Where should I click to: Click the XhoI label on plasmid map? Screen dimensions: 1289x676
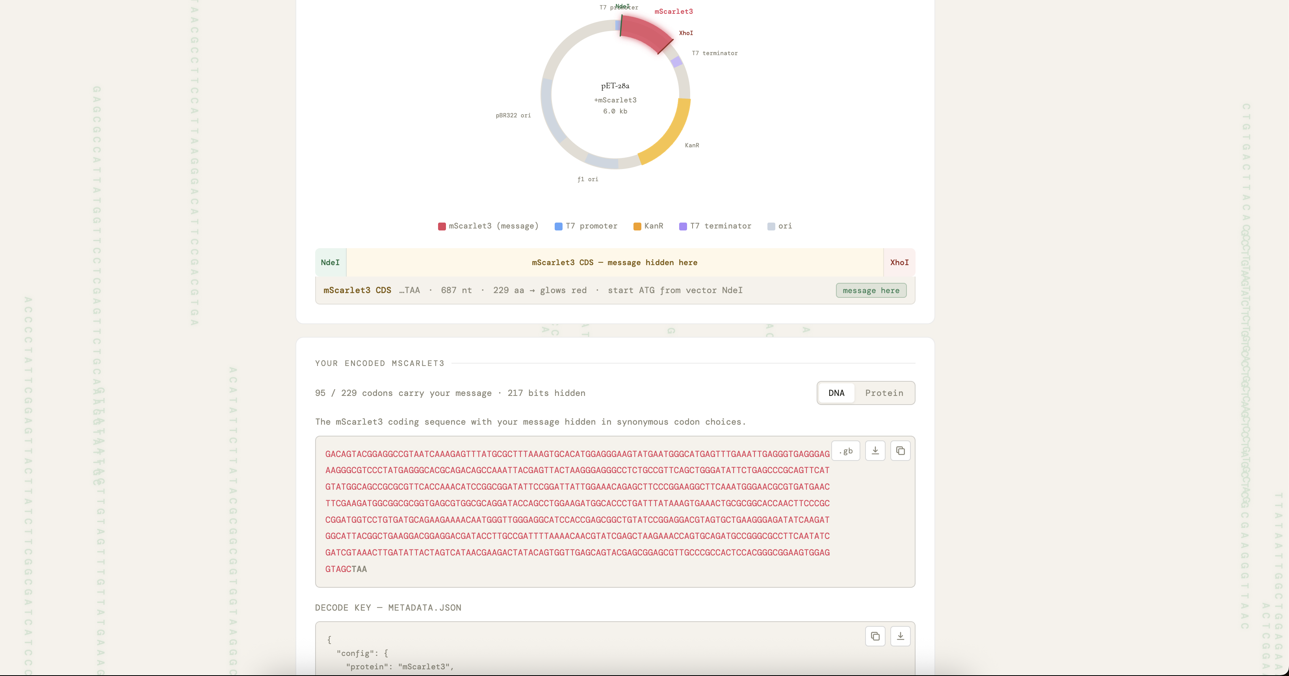[x=685, y=33]
